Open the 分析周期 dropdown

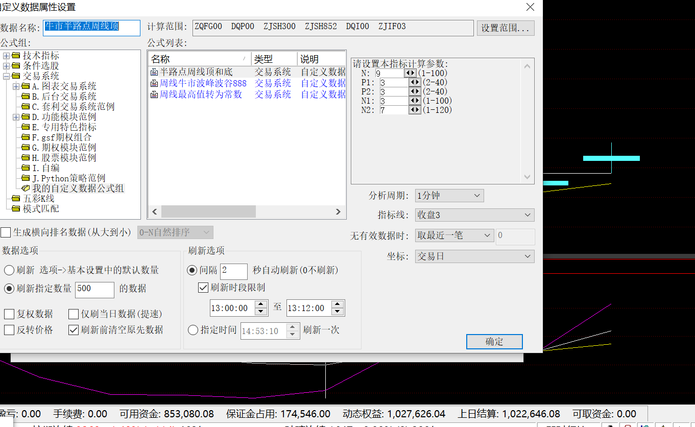(449, 196)
